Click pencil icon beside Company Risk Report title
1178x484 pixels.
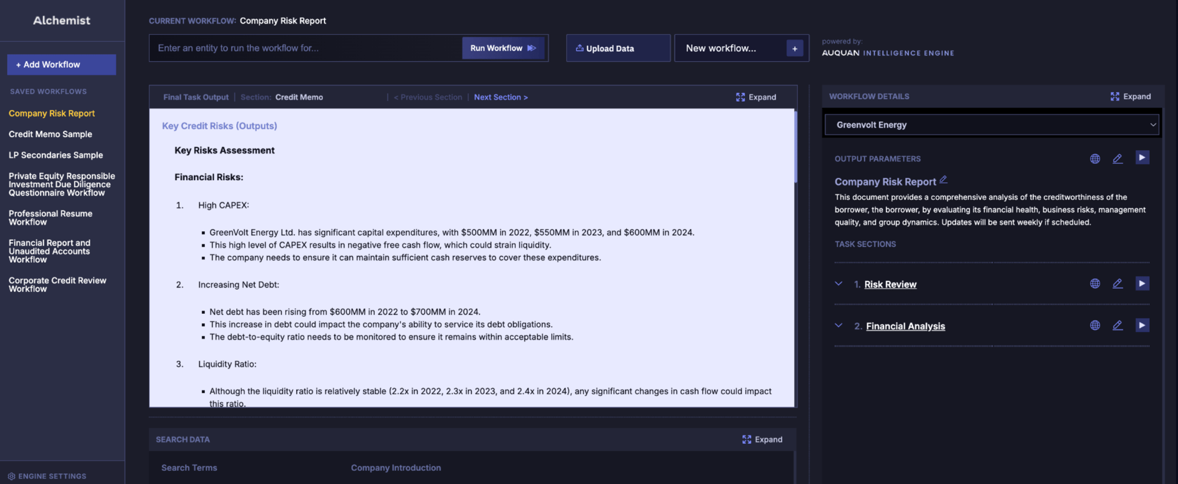pyautogui.click(x=943, y=180)
